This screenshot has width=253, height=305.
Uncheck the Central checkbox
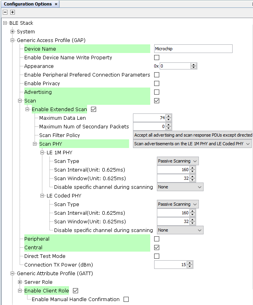[157, 247]
